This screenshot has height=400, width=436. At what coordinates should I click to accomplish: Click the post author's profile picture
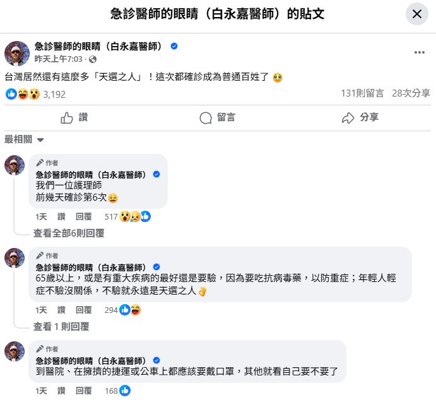pyautogui.click(x=17, y=53)
